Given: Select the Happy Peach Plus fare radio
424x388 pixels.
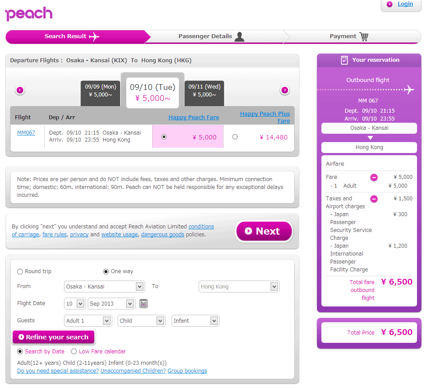Looking at the screenshot, I should point(235,137).
